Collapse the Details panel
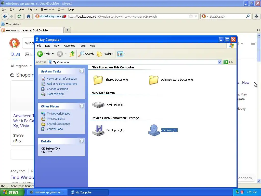 pos(81,141)
